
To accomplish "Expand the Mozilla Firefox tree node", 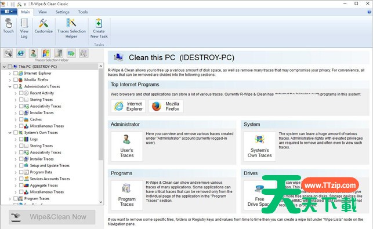I will click(x=10, y=80).
